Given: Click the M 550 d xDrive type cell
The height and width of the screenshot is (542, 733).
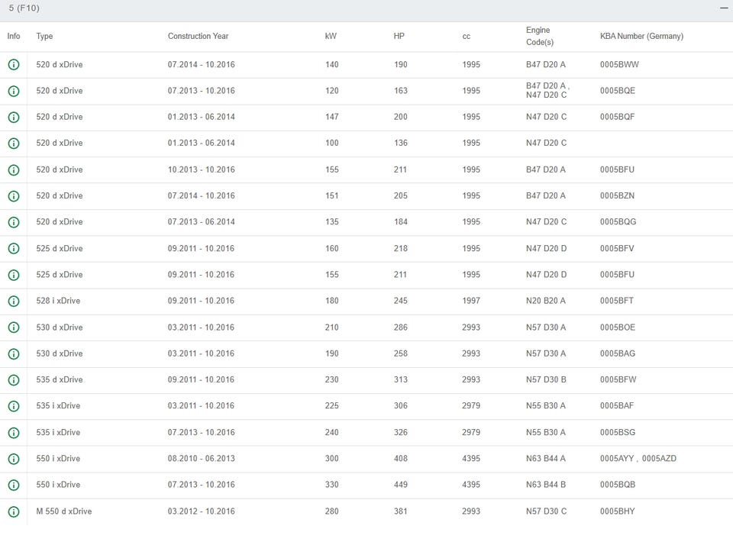Looking at the screenshot, I should coord(64,511).
